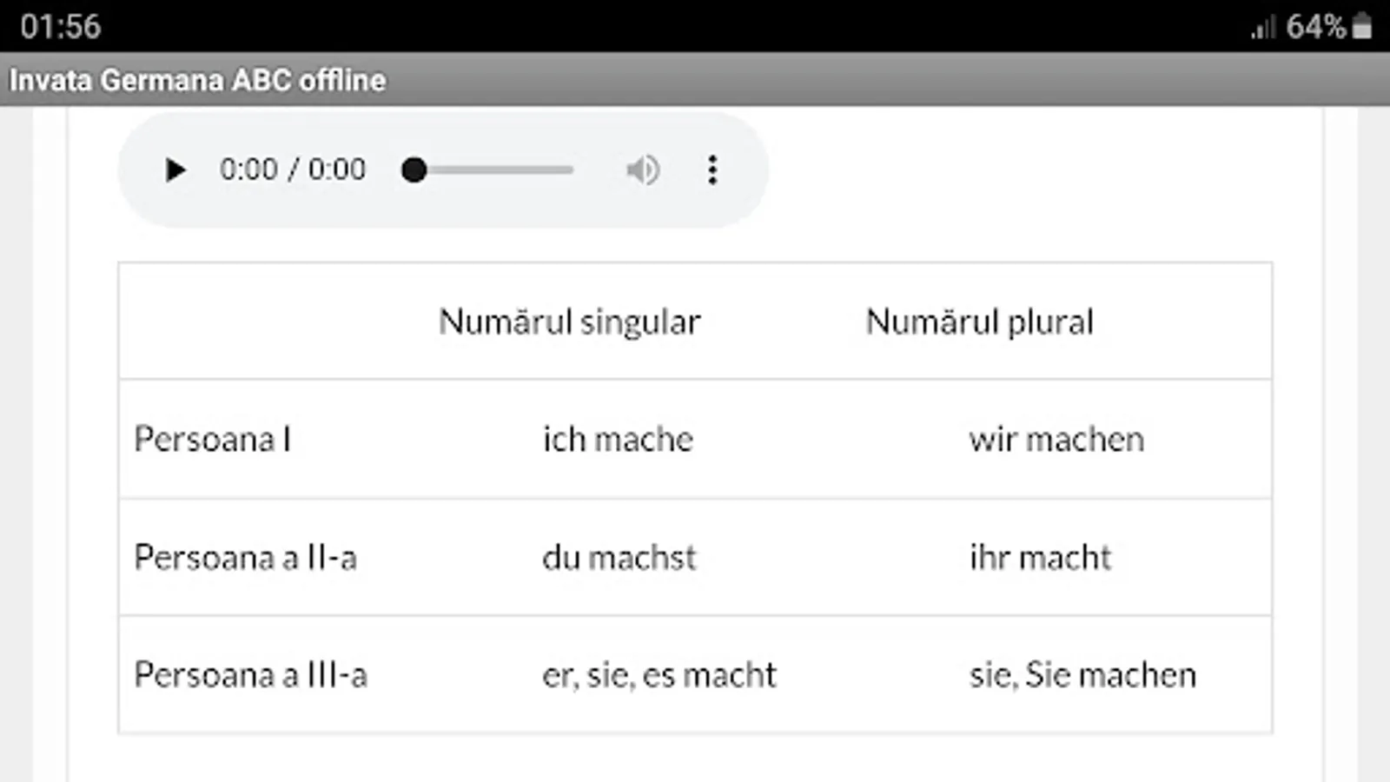Tap the "sie, Sie machen" cell
This screenshot has width=1390, height=782.
pos(1082,675)
